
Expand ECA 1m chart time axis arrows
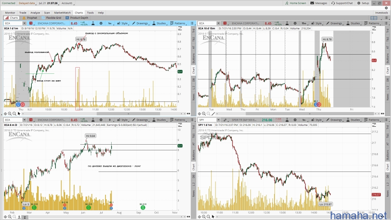pos(189,114)
